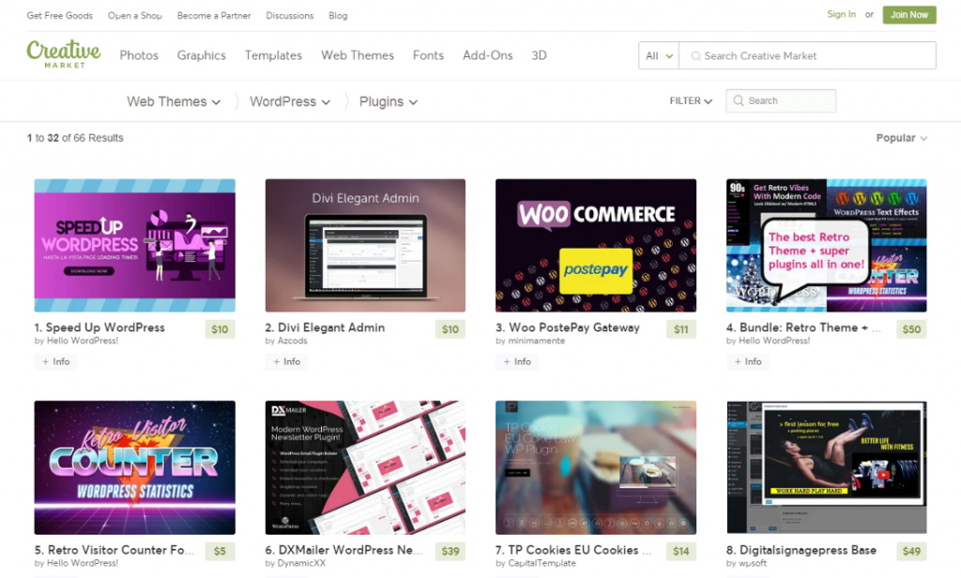This screenshot has height=578, width=961.
Task: Open the author link CapitalTemplate
Action: 542,563
